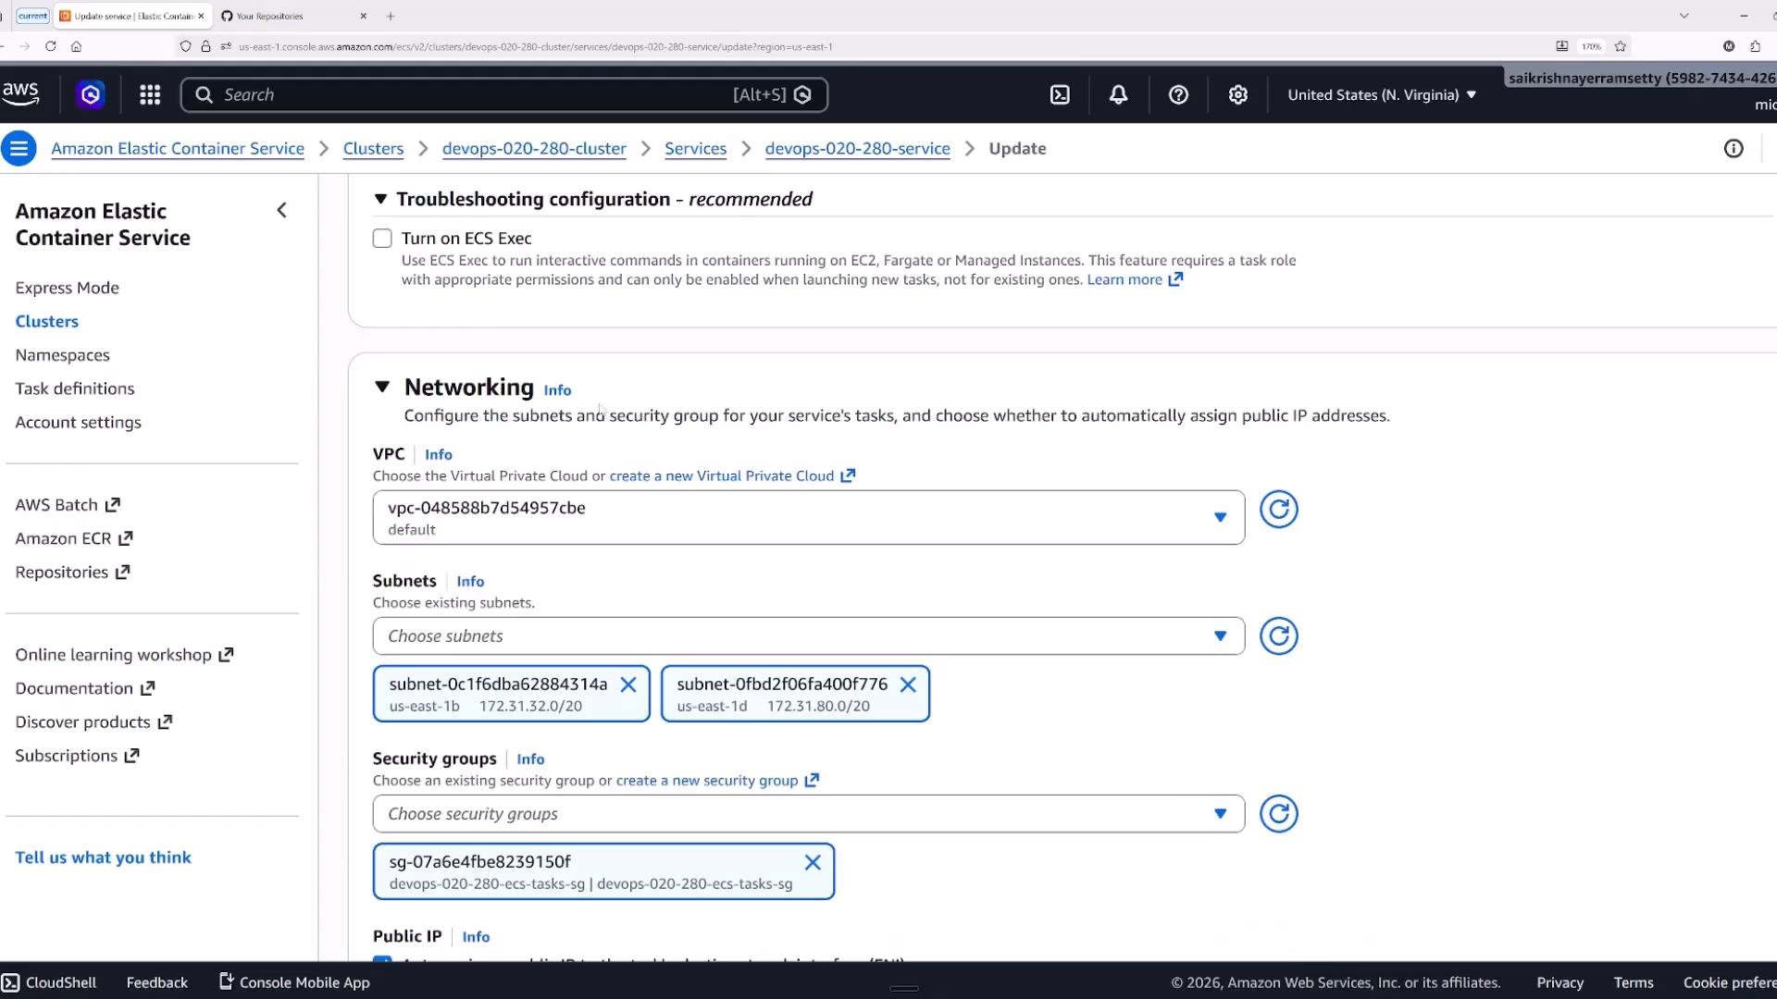
Task: Click the AWS search field
Action: click(503, 94)
